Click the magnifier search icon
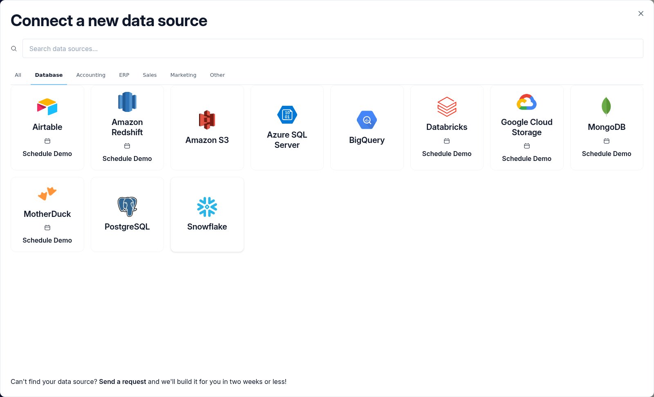 (x=14, y=49)
